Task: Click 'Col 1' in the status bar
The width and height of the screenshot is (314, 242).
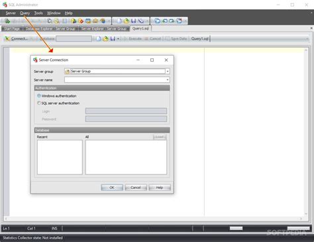Action: (x=31, y=228)
